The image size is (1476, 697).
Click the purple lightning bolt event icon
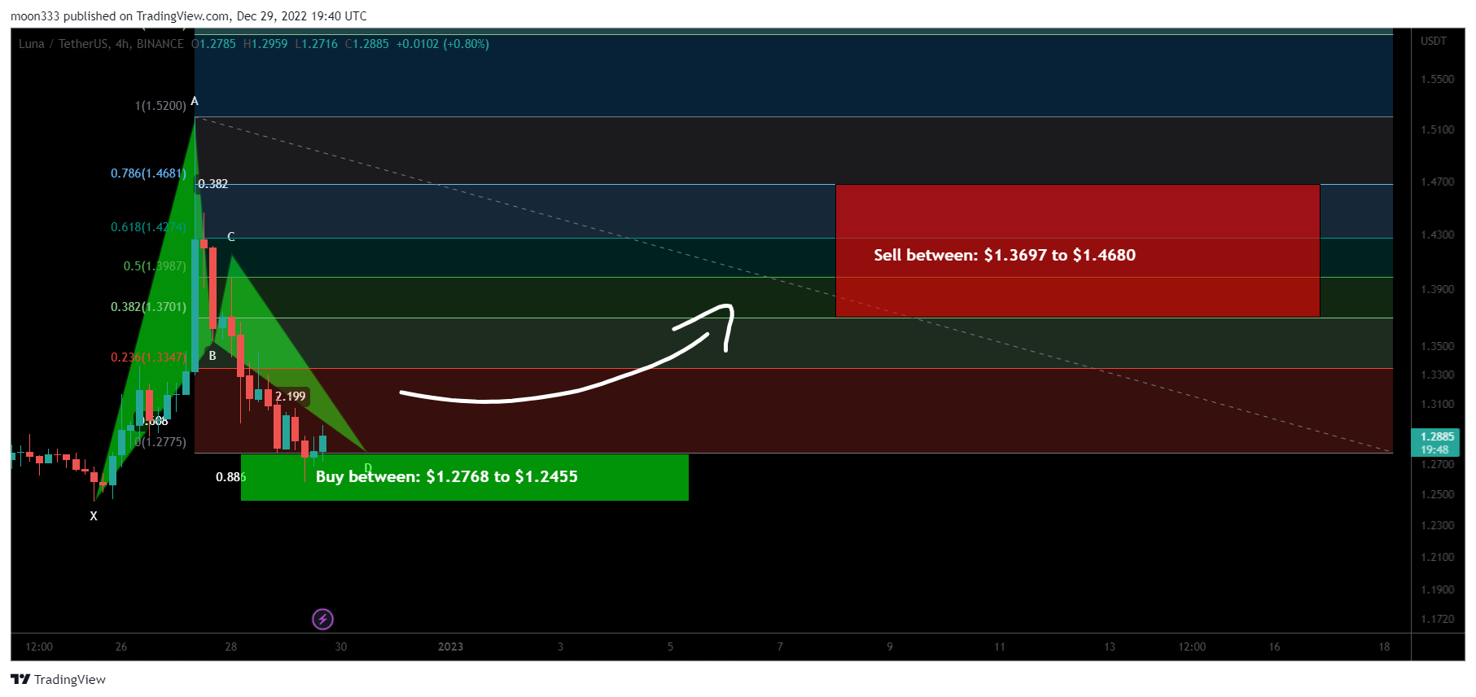322,620
